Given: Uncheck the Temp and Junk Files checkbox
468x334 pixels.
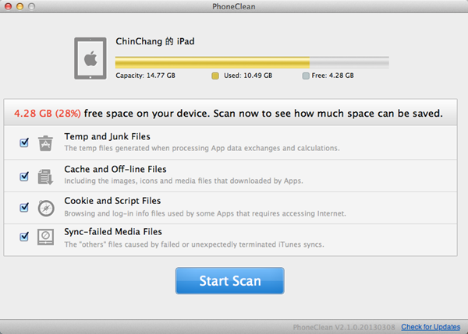Looking at the screenshot, I should (x=24, y=142).
